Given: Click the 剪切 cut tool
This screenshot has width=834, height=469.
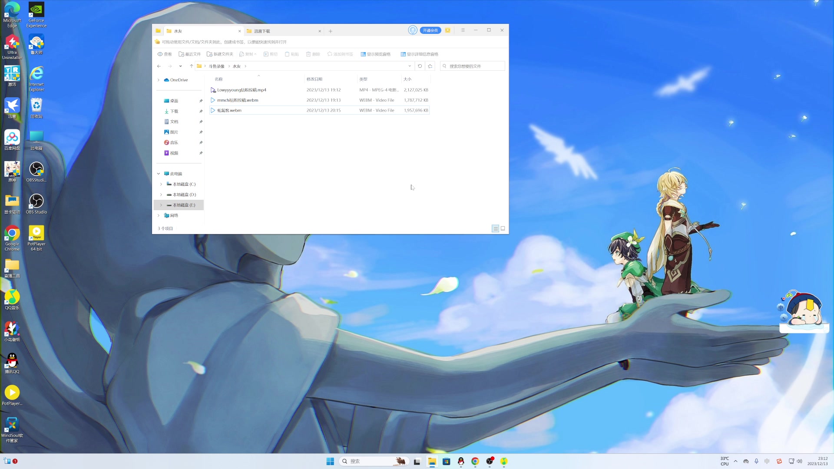Looking at the screenshot, I should coord(270,54).
